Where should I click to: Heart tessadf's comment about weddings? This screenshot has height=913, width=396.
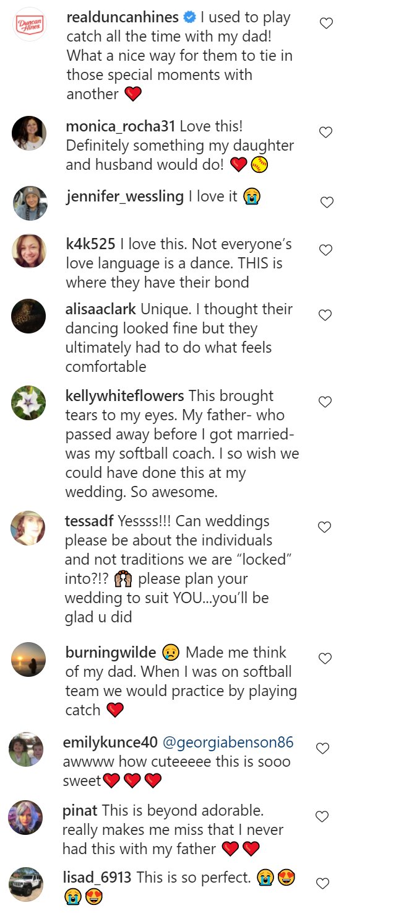coord(325,527)
